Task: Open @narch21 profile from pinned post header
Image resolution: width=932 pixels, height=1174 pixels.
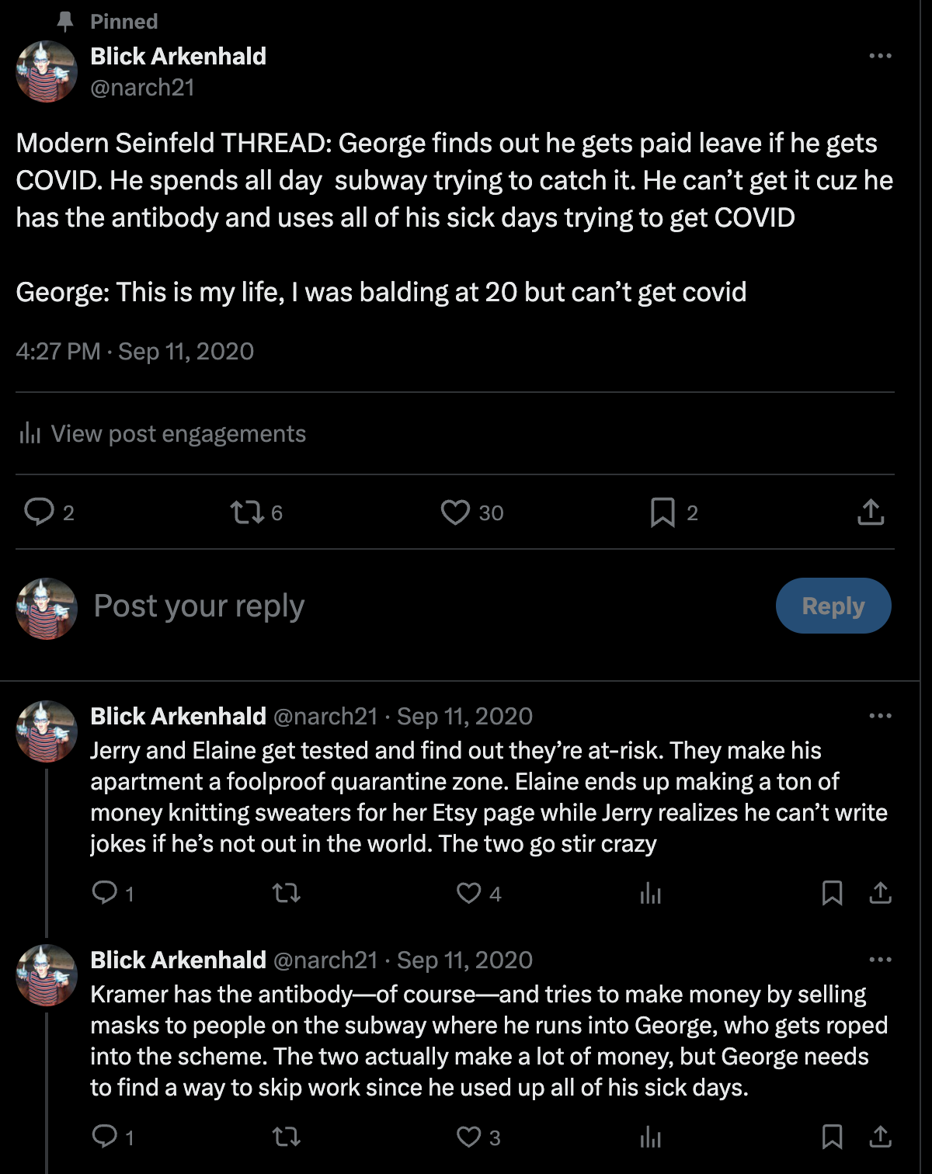Action: pos(142,88)
